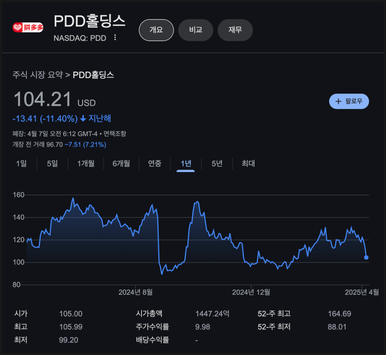386x355 pixels.
Task: Click the PDD홀딩스 company title
Action: click(90, 21)
